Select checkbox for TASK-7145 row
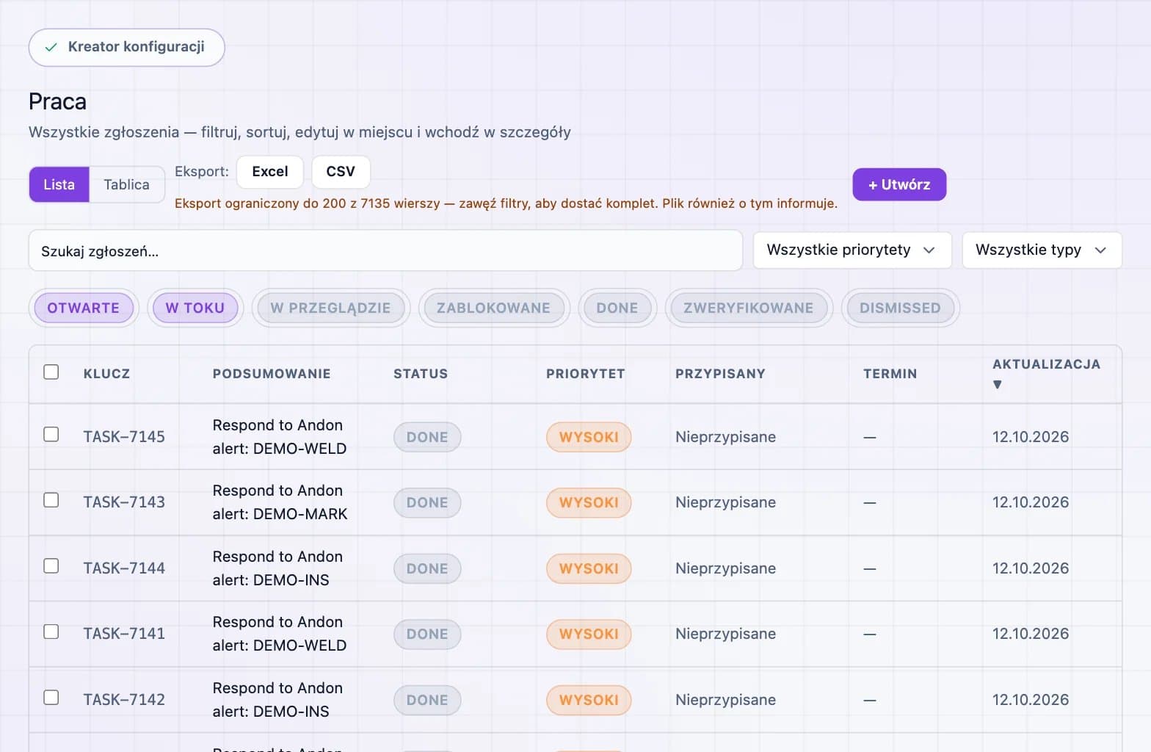This screenshot has width=1151, height=752. click(51, 434)
